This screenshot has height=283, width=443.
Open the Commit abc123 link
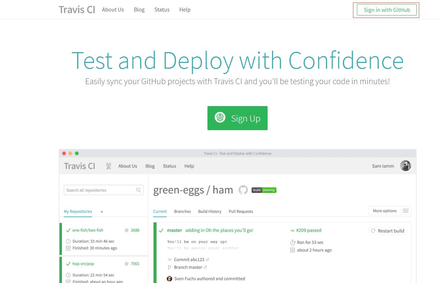pos(189,260)
